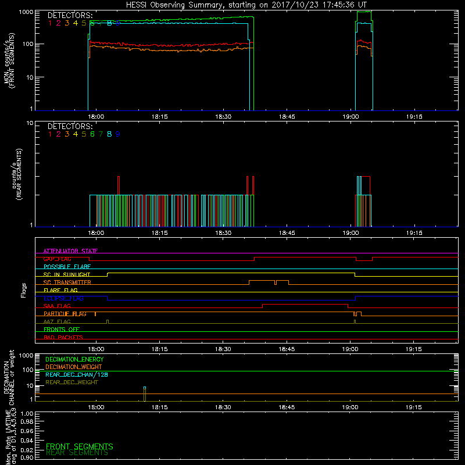Select red detector 1 in front segments legend
Image resolution: width=465 pixels, height=465 pixels.
point(50,23)
